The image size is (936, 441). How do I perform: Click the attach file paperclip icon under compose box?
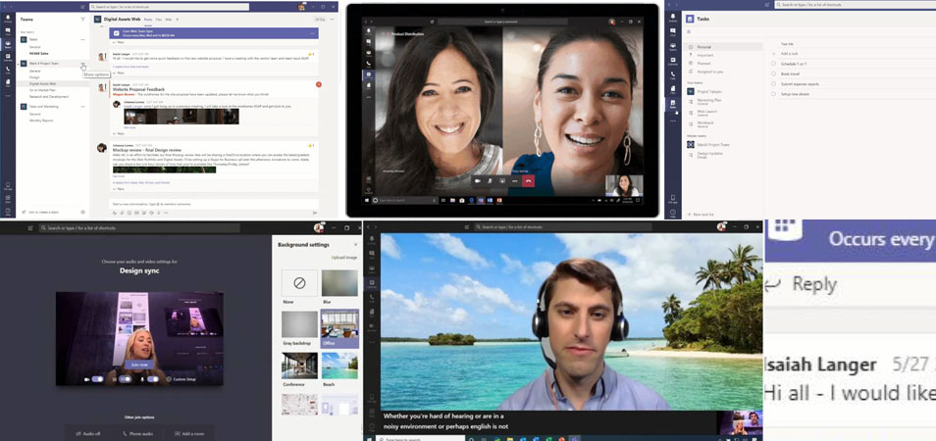coord(124,212)
